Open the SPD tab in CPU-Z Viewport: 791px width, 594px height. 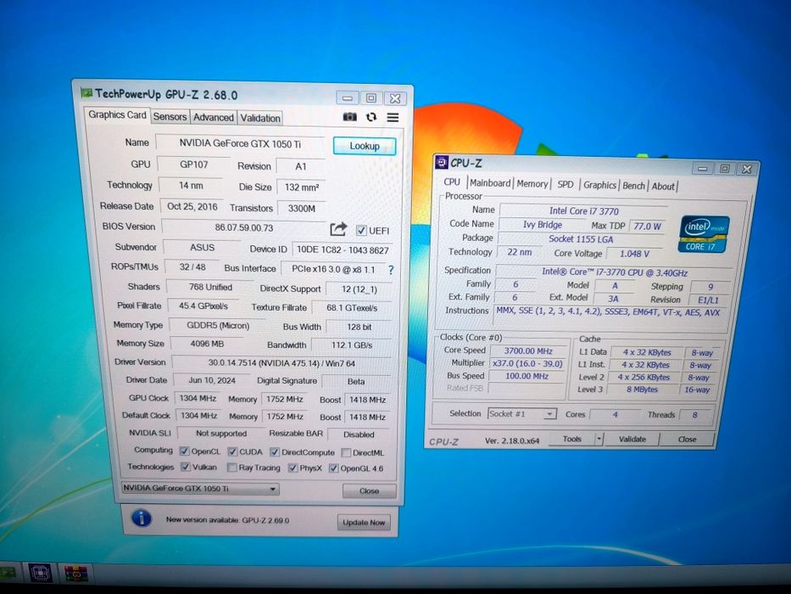click(x=565, y=184)
